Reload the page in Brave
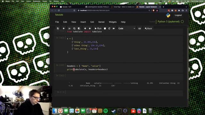205x115 pixels. click(59, 11)
